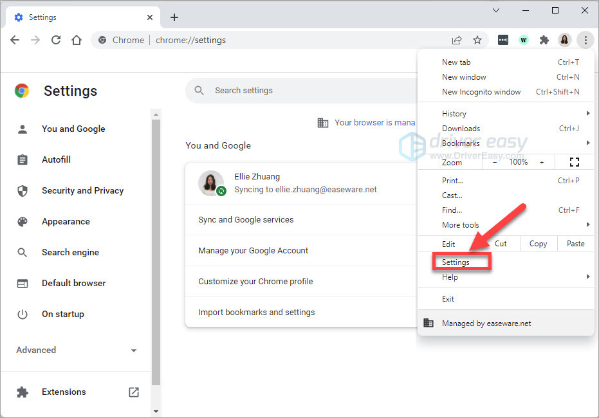Open the More tools submenu
The width and height of the screenshot is (599, 418).
(x=459, y=224)
